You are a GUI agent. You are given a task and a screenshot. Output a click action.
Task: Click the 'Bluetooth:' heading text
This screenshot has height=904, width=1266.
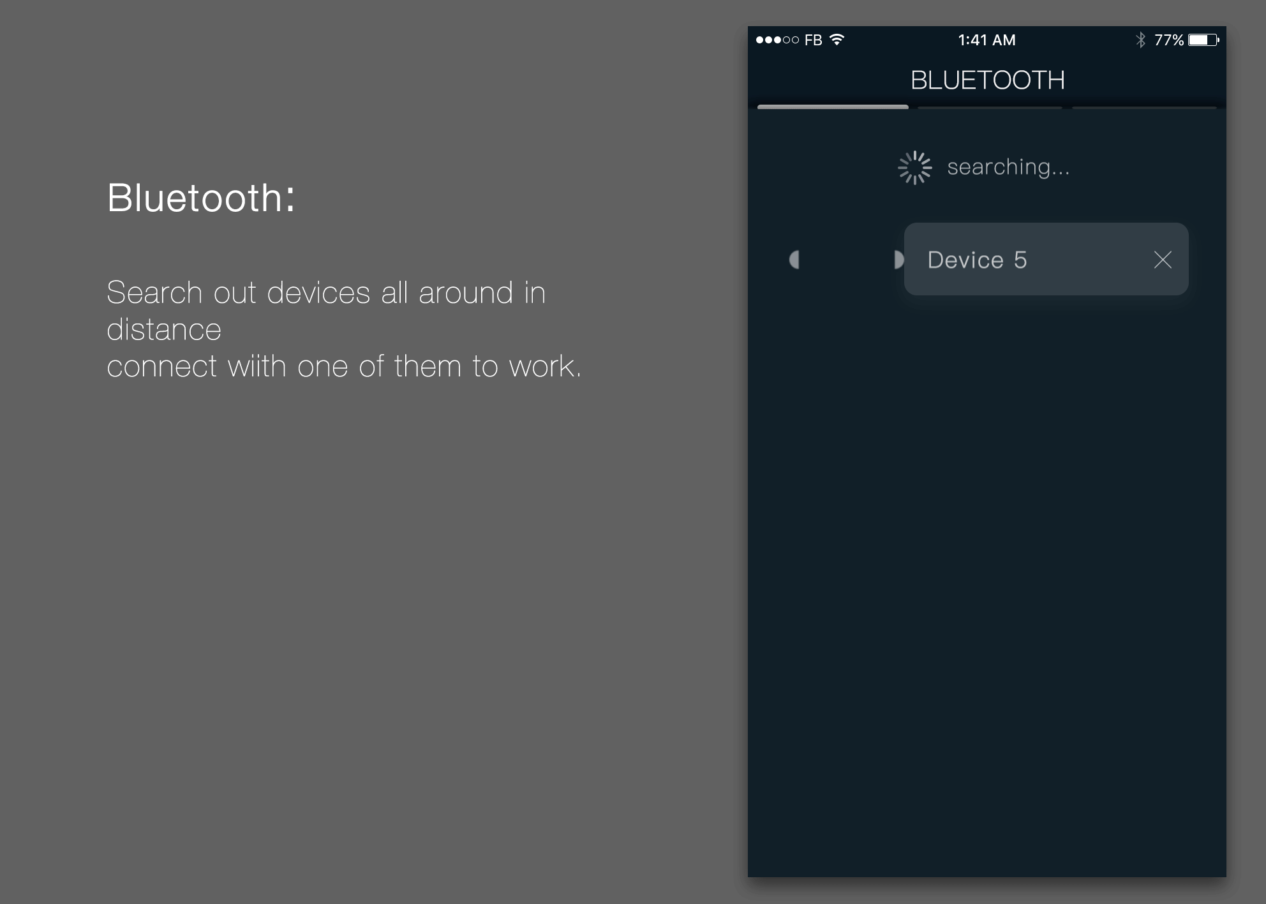201,198
